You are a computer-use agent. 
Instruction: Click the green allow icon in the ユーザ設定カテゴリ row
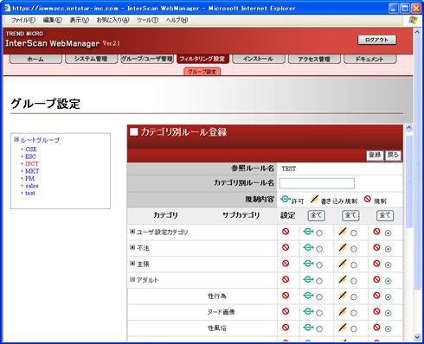(x=308, y=232)
